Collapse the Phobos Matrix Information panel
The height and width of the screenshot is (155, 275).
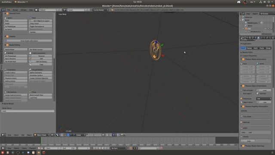click(241, 59)
